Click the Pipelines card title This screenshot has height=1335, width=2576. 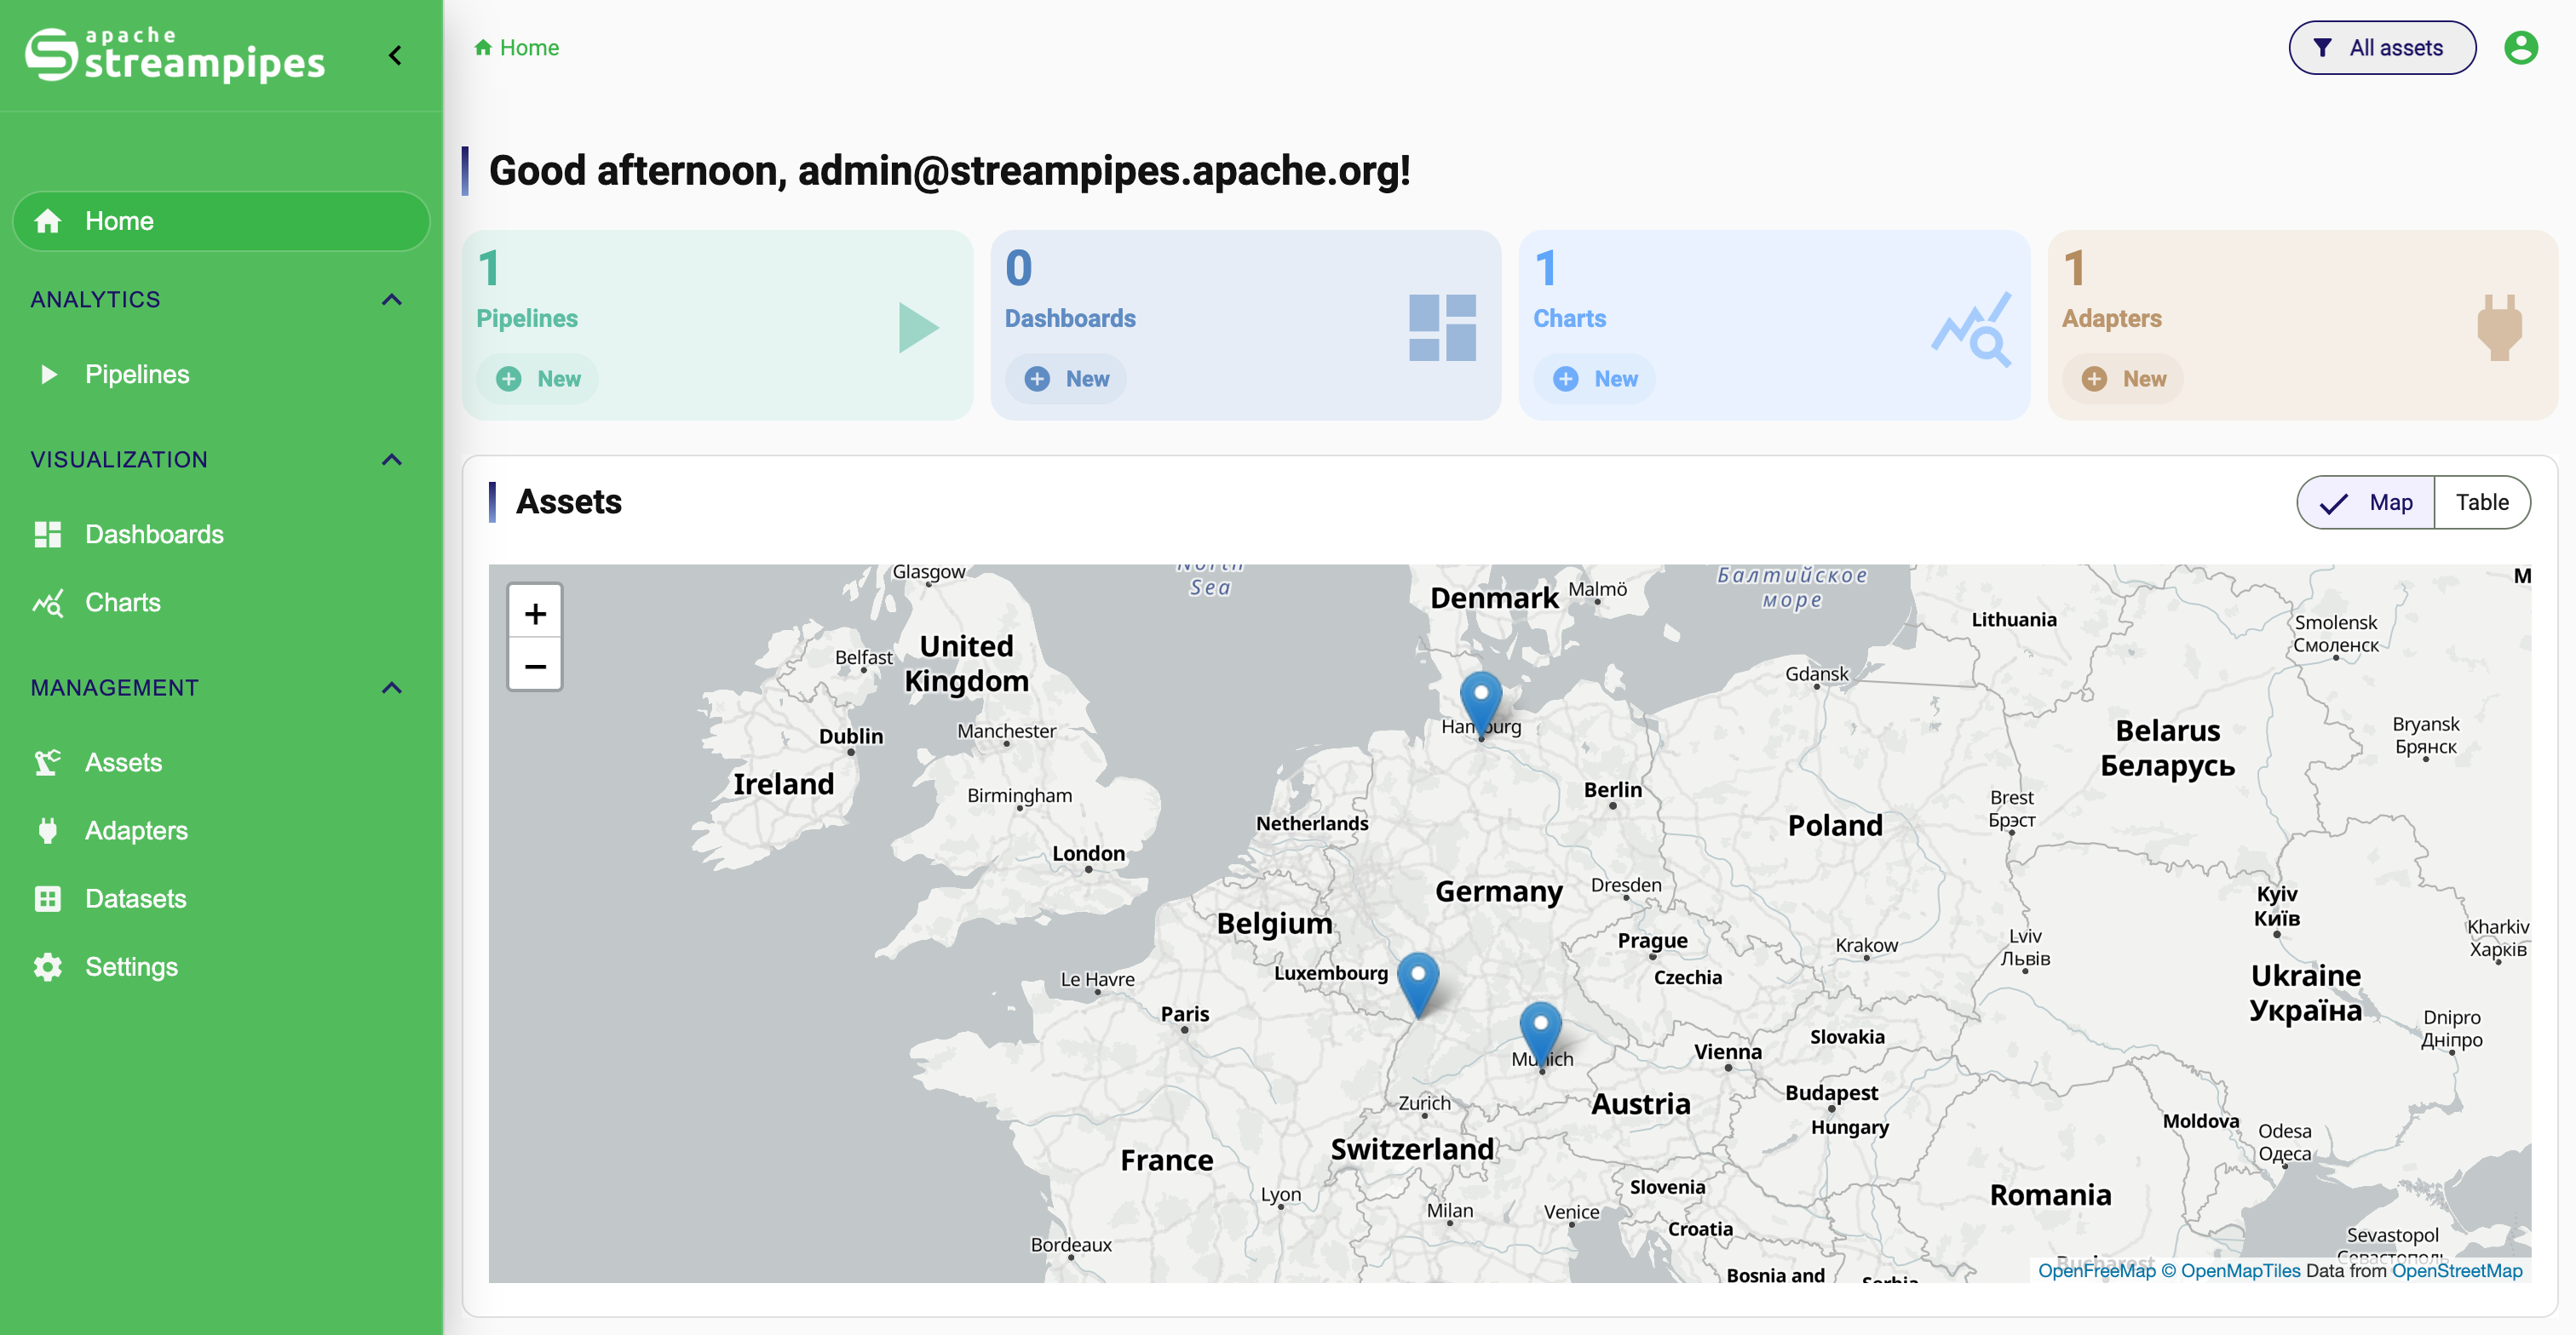click(x=527, y=318)
